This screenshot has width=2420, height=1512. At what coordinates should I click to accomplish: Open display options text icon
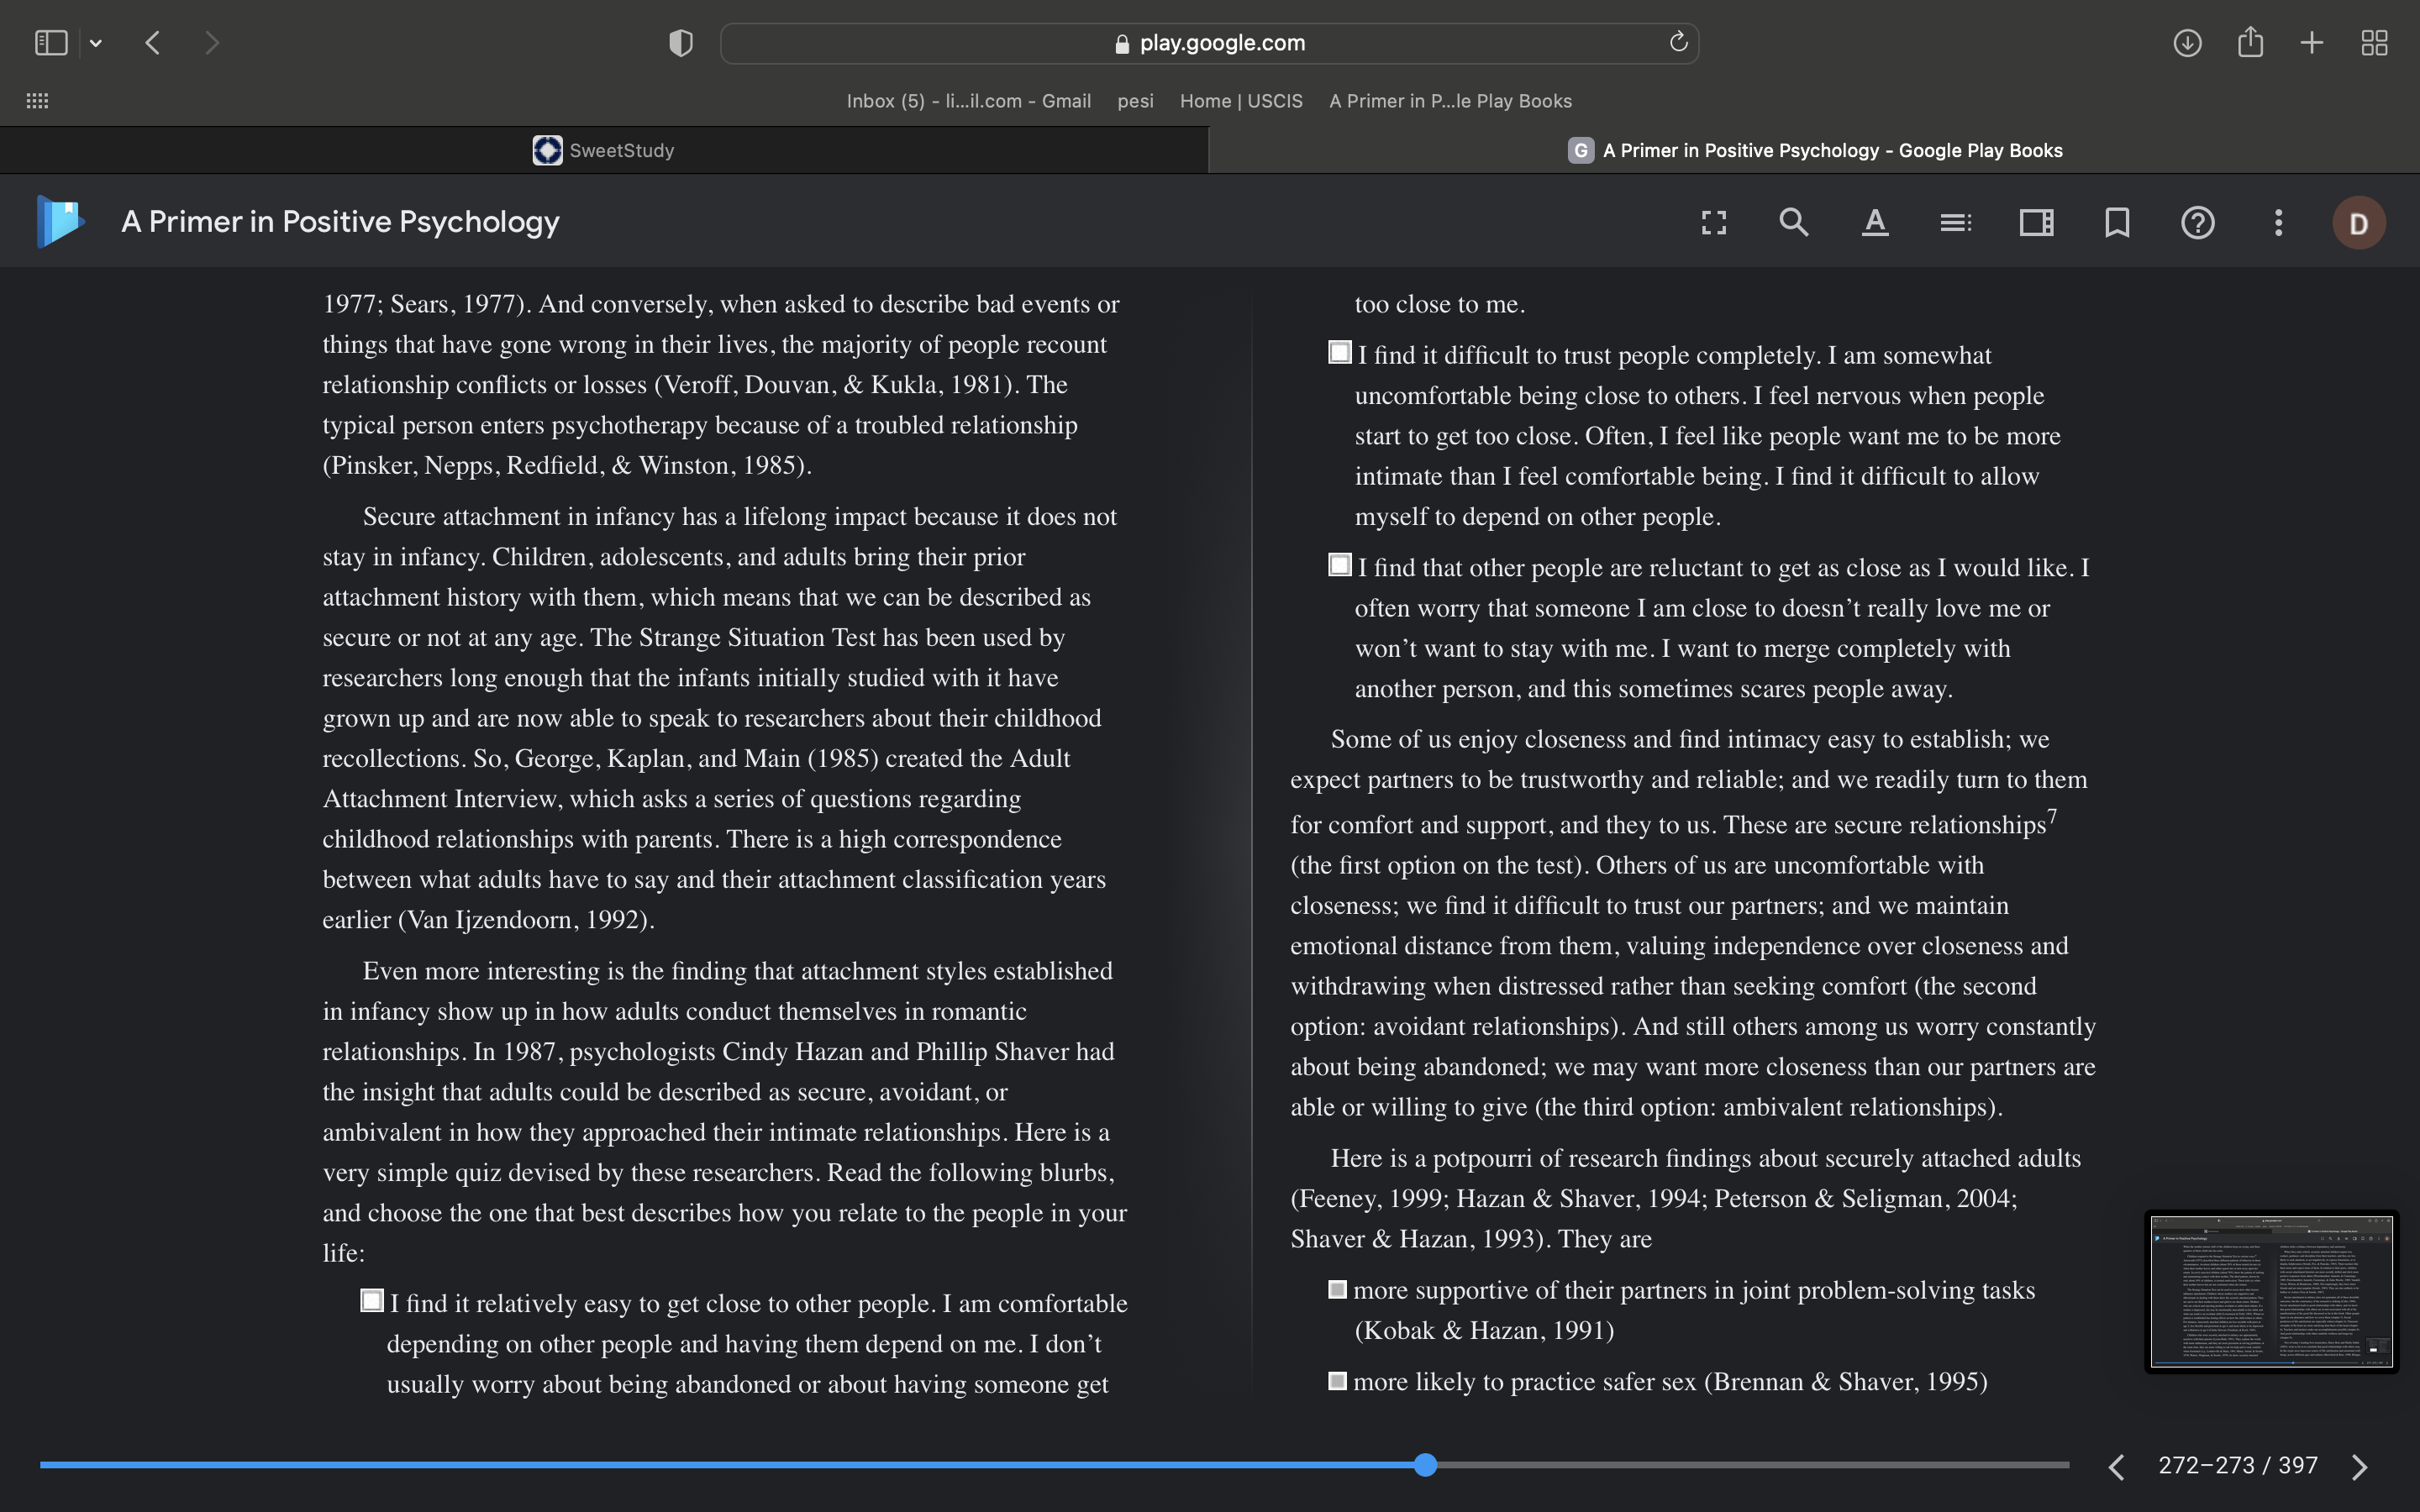pyautogui.click(x=1875, y=222)
